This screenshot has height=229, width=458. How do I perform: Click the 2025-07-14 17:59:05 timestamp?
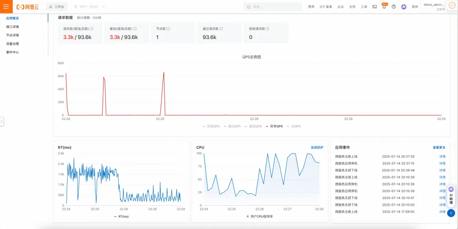tap(398, 212)
